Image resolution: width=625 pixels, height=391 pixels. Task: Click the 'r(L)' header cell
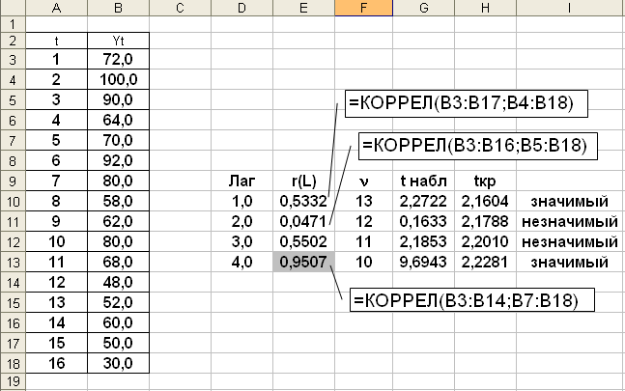click(x=303, y=182)
